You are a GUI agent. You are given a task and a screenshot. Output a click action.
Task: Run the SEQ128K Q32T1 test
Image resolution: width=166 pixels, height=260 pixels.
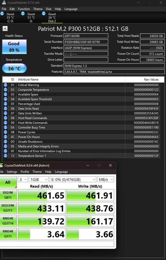8,208
